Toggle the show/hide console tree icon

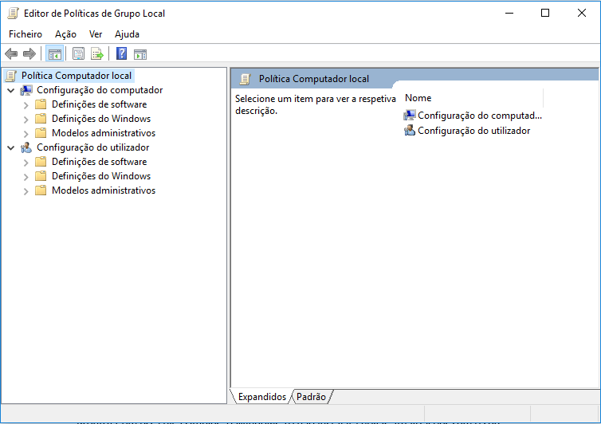[x=55, y=54]
